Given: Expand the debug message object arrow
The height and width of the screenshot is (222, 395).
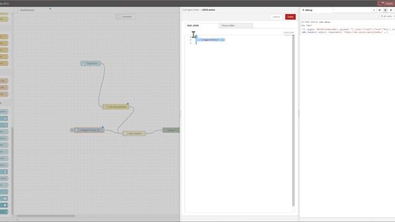Looking at the screenshot, I should (x=303, y=30).
